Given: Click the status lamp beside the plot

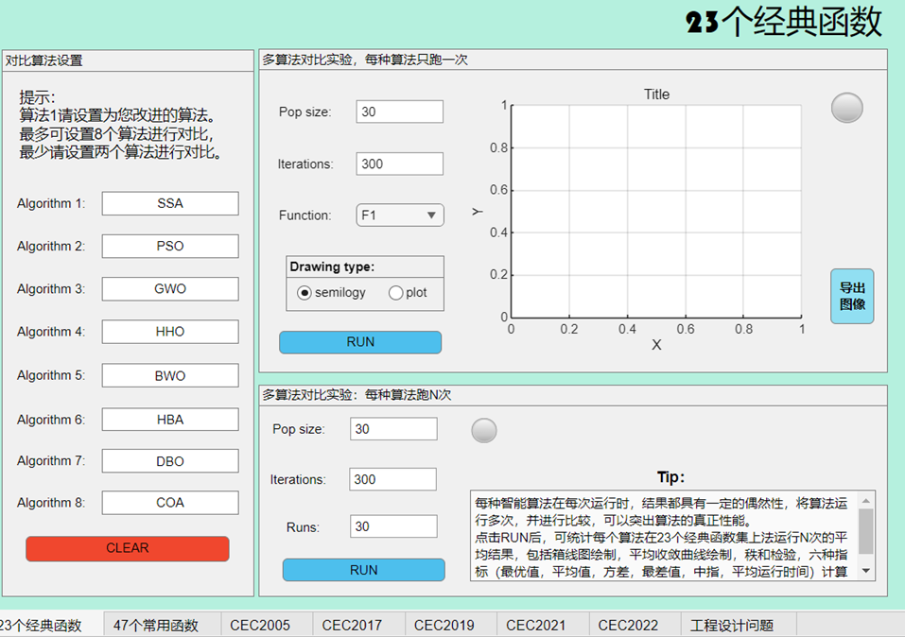Looking at the screenshot, I should [x=846, y=107].
